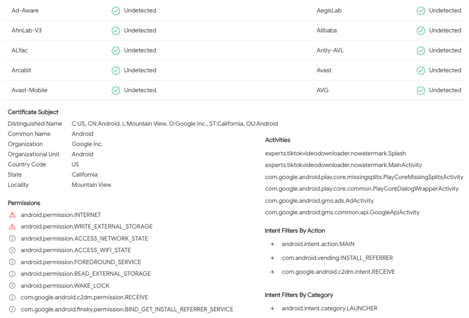Click the red warning icon for INTERNET permission
The width and height of the screenshot is (469, 318).
tap(12, 215)
